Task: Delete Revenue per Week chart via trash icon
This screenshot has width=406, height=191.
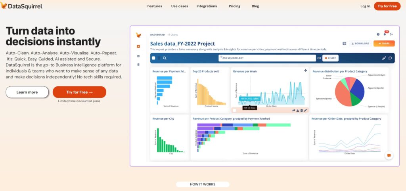Action: pyautogui.click(x=301, y=110)
